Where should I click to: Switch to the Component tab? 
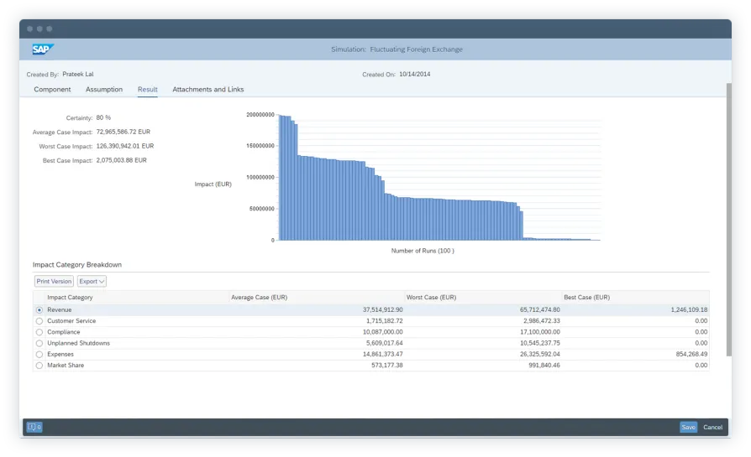click(52, 89)
